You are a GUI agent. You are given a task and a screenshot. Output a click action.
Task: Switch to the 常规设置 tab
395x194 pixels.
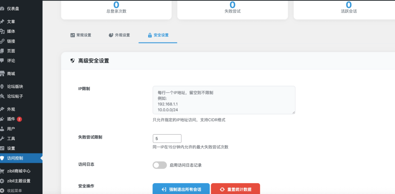point(81,35)
